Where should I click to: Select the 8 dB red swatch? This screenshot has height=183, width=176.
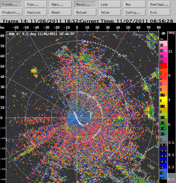click(163, 66)
